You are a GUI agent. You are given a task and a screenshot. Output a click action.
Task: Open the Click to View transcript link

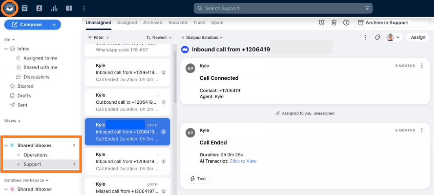(x=243, y=161)
